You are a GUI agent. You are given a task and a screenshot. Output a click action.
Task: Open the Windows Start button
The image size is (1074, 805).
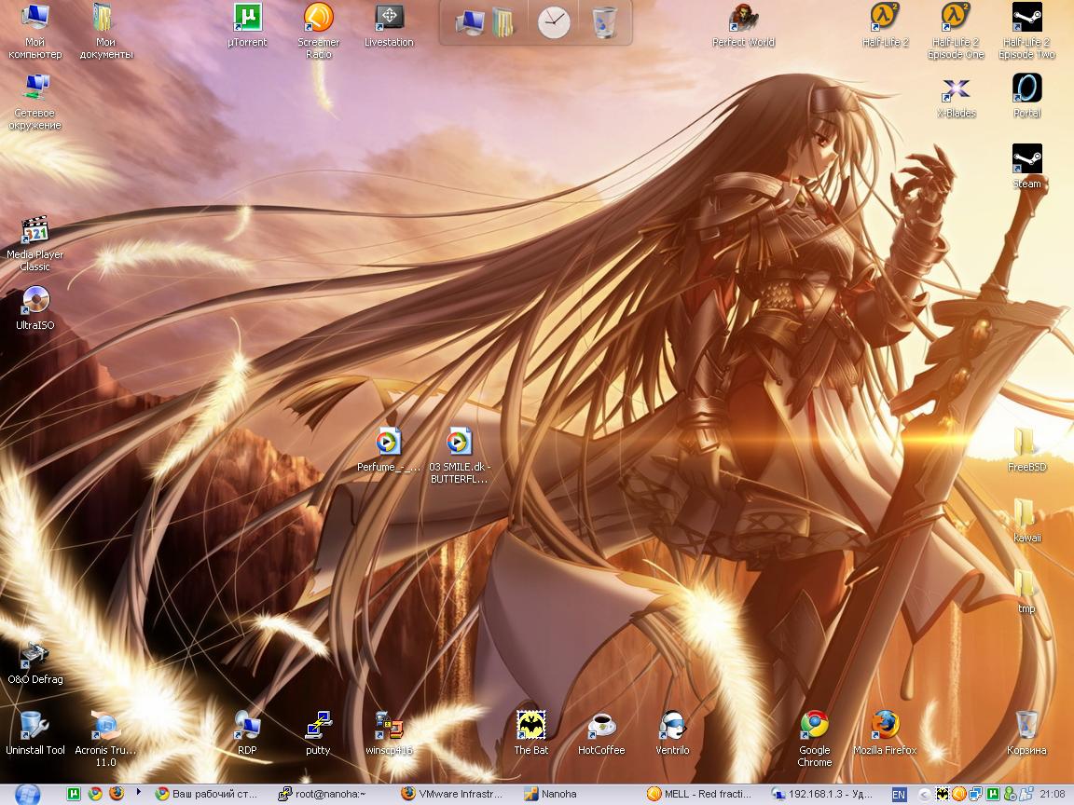click(27, 795)
